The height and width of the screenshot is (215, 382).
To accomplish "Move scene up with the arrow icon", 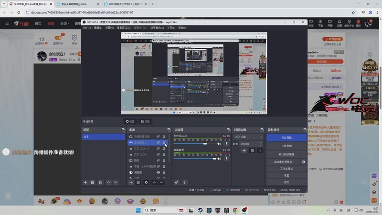I will [x=109, y=183].
